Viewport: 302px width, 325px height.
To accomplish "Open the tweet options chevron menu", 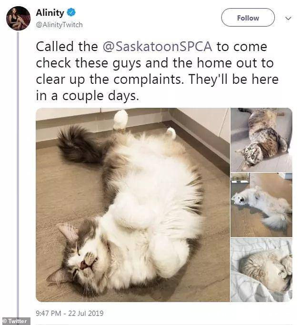I will (288, 18).
